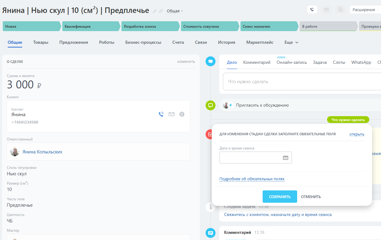Image resolution: width=381 pixels, height=240 pixels.
Task: Click the email envelope icon in top toolbar
Action: point(326,10)
